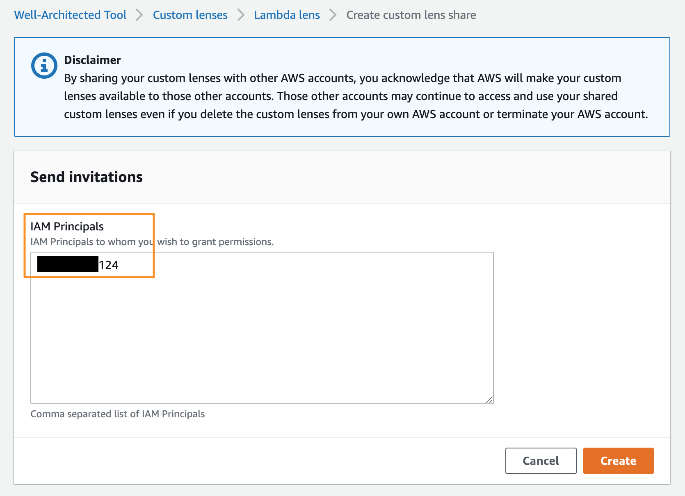Open the Lambda lens breadcrumb link
Screen dimensions: 685x496
click(x=287, y=15)
